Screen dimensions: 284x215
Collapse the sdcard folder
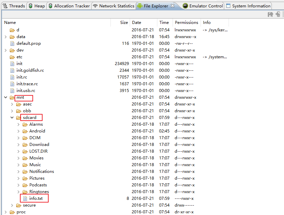click(12, 118)
